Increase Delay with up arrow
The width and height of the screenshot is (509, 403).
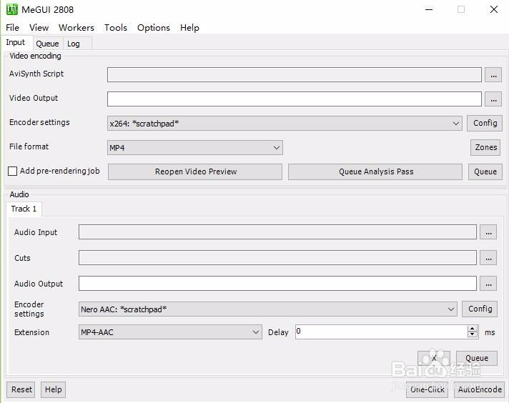pos(473,329)
